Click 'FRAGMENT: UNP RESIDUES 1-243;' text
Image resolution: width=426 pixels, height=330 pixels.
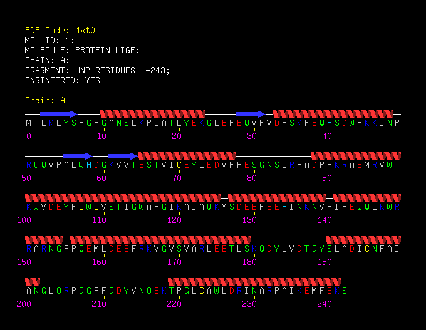tap(97, 70)
